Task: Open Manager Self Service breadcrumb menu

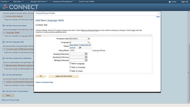Action: [x=39, y=1]
